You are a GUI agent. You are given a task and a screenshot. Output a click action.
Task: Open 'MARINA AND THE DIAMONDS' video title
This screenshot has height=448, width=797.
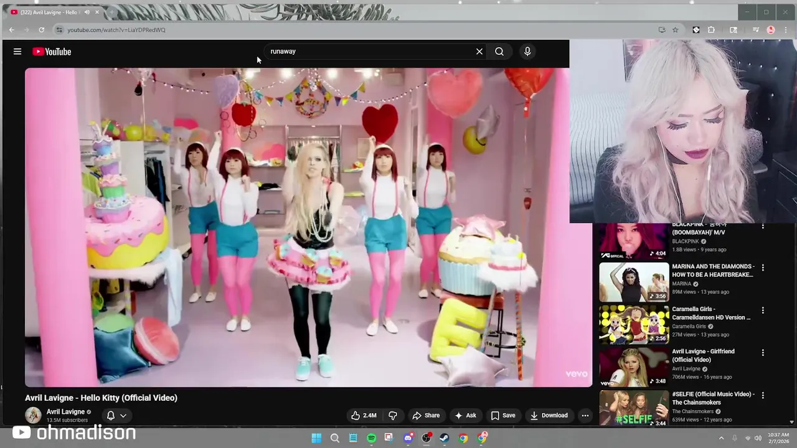tap(713, 271)
